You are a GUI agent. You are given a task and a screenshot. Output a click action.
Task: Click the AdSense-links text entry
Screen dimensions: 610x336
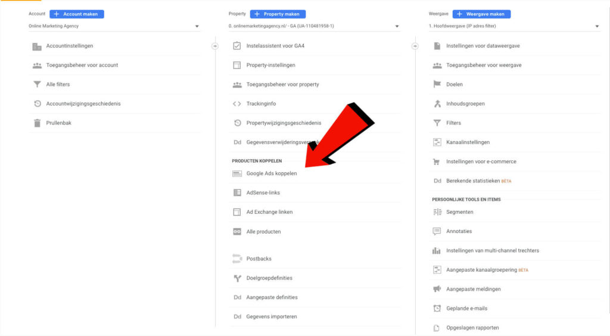pyautogui.click(x=263, y=193)
